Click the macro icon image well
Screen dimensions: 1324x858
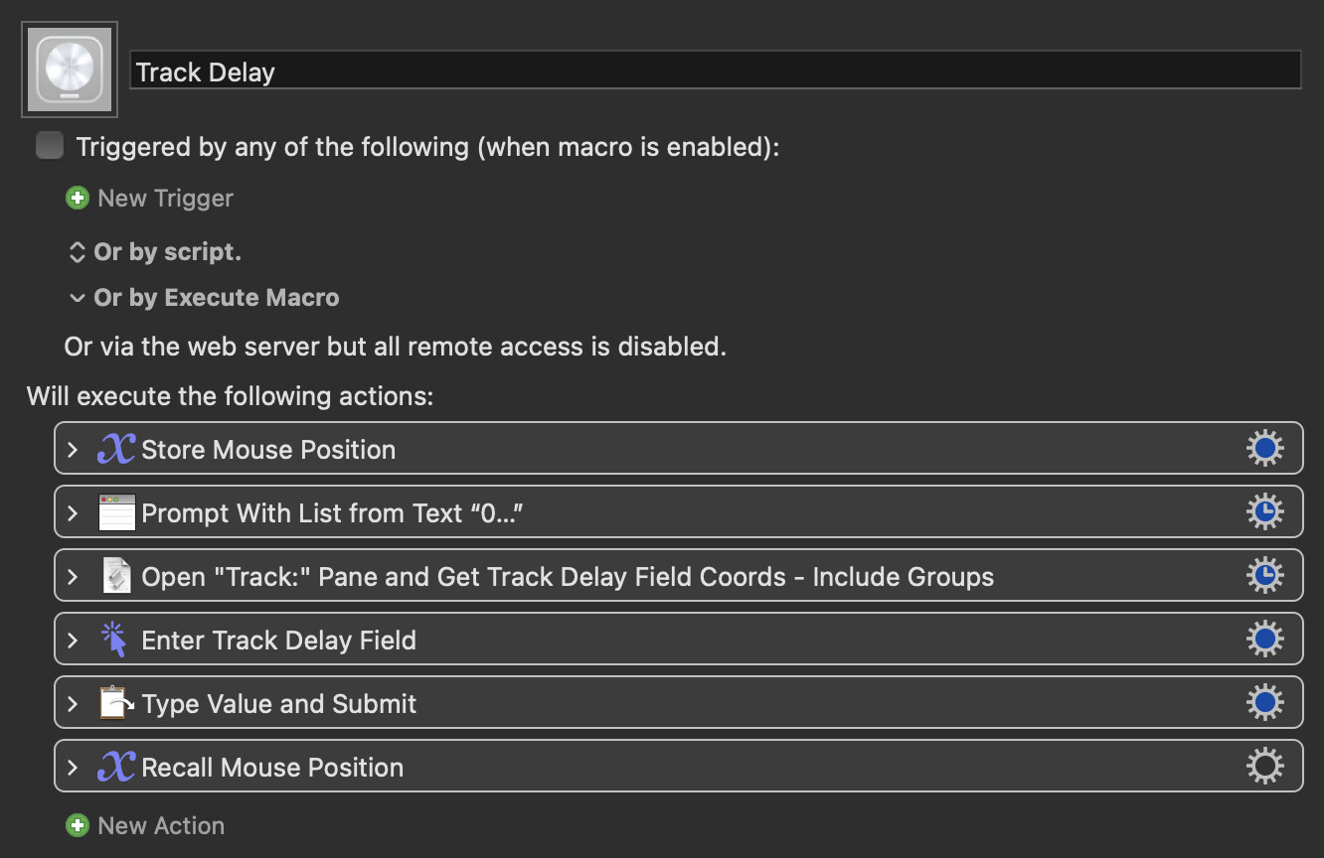coord(70,70)
